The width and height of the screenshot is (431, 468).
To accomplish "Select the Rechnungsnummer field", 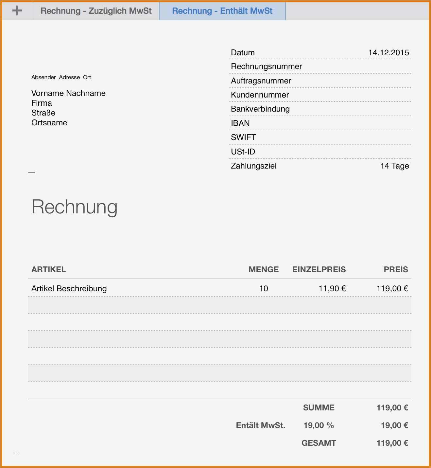I will [x=266, y=66].
